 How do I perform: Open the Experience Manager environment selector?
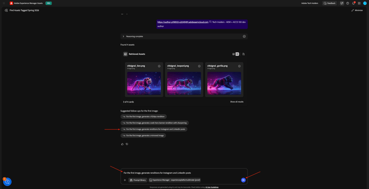click(x=174, y=180)
